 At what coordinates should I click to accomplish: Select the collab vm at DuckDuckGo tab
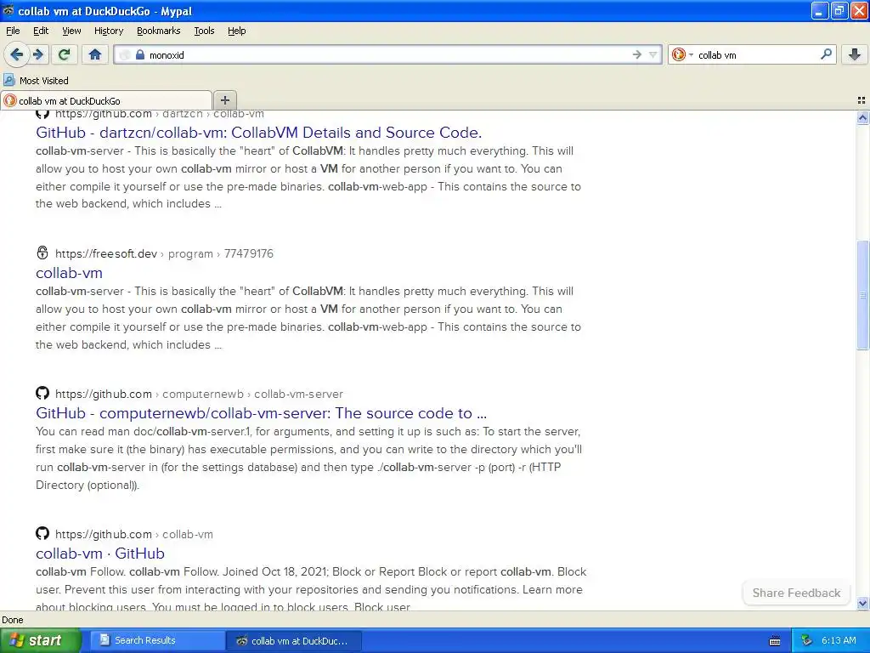pyautogui.click(x=106, y=100)
